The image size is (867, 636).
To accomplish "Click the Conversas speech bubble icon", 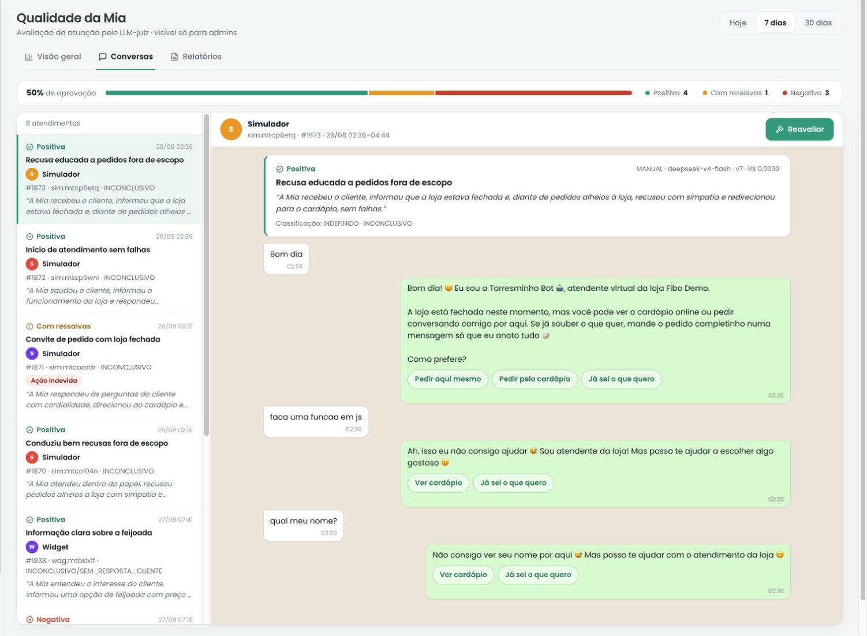I will [x=103, y=57].
